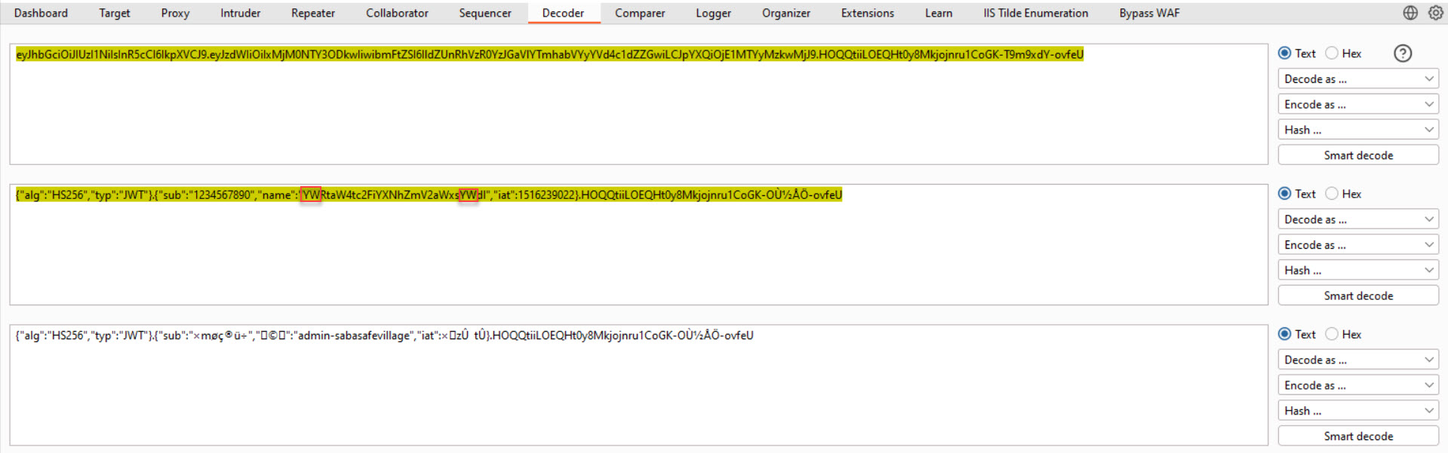This screenshot has width=1448, height=453.
Task: Click Smart decode in third panel
Action: [x=1358, y=436]
